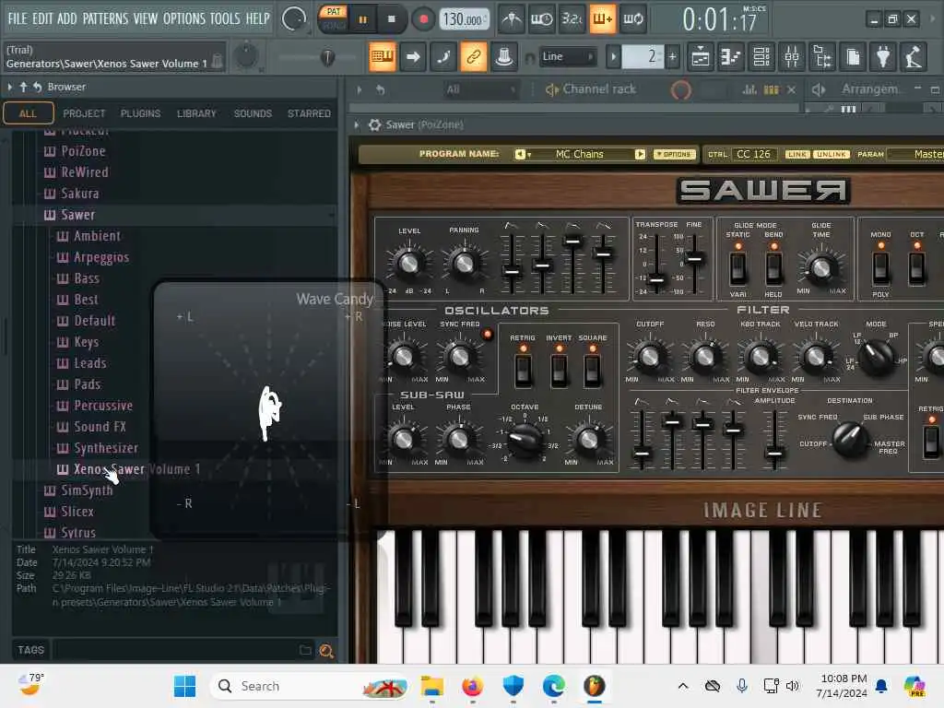Toggle the oscillator SQUARE switch
The width and height of the screenshot is (944, 708).
(593, 371)
